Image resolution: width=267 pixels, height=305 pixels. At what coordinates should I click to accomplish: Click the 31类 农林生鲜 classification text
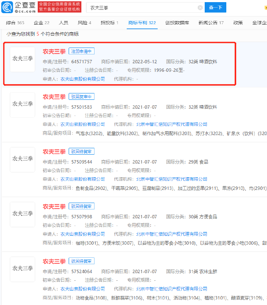203,272
